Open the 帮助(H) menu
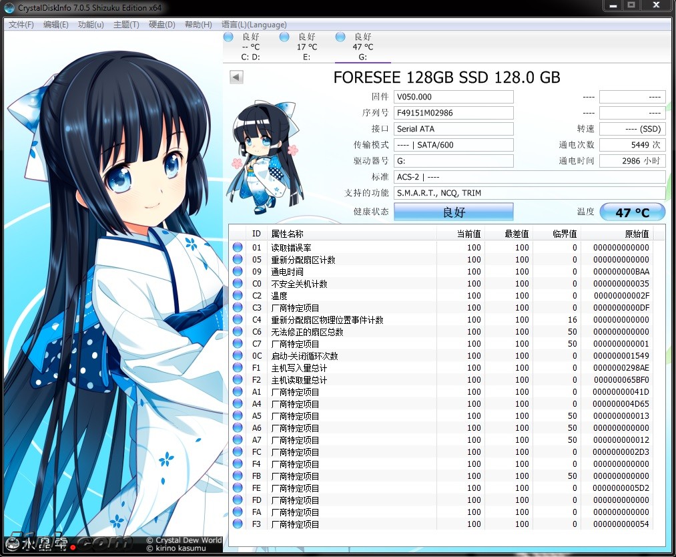 coord(198,25)
